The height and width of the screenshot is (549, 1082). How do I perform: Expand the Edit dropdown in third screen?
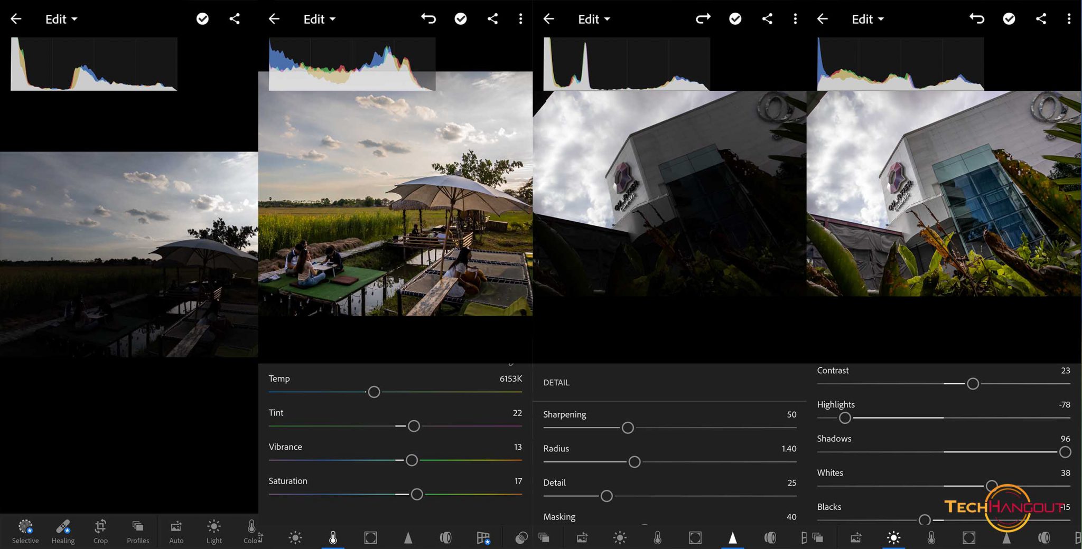coord(594,19)
